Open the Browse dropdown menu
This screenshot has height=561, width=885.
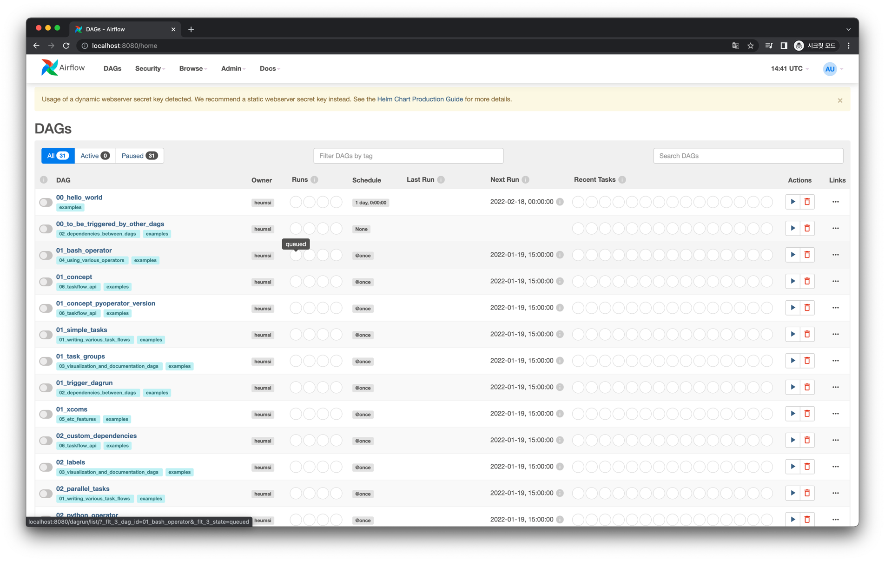pyautogui.click(x=193, y=68)
